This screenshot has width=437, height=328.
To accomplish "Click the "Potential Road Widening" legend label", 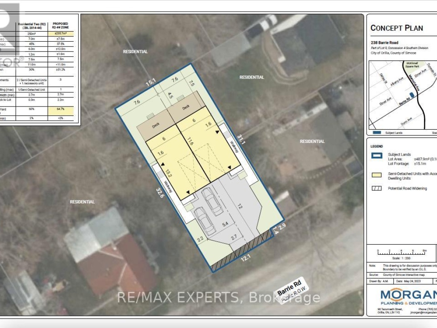I will (x=407, y=188).
